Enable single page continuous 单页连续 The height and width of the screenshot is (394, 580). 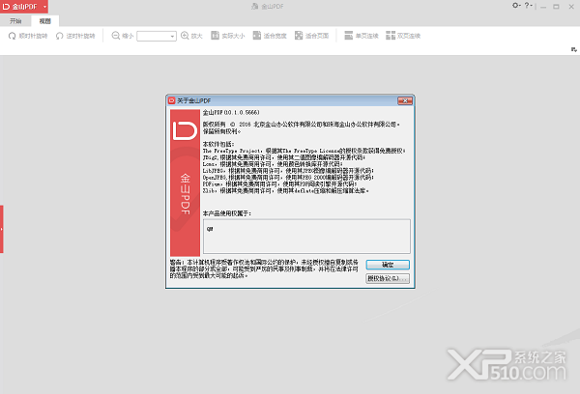[361, 36]
